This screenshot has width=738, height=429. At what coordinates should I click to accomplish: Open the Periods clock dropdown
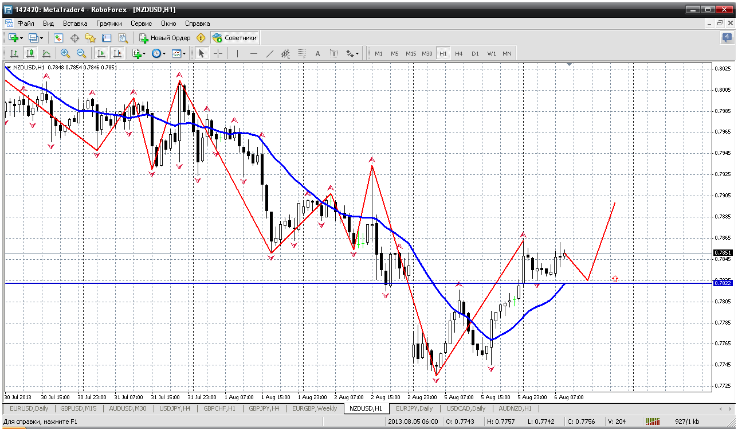coord(158,53)
